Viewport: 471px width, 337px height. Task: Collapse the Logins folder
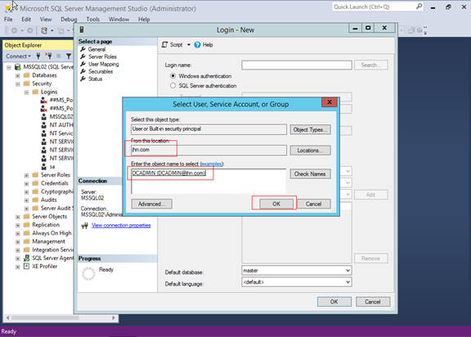[x=26, y=92]
